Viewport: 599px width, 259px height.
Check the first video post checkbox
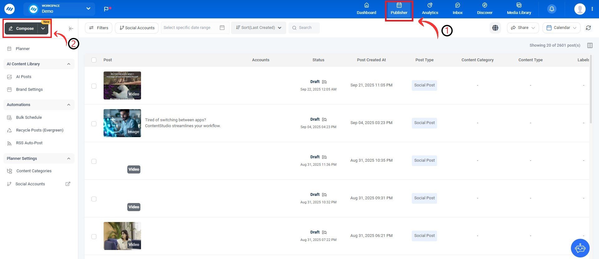(94, 86)
